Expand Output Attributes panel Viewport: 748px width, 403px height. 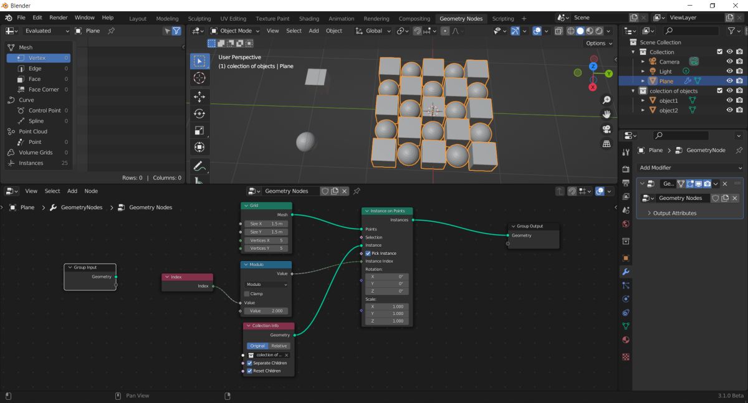pos(671,213)
